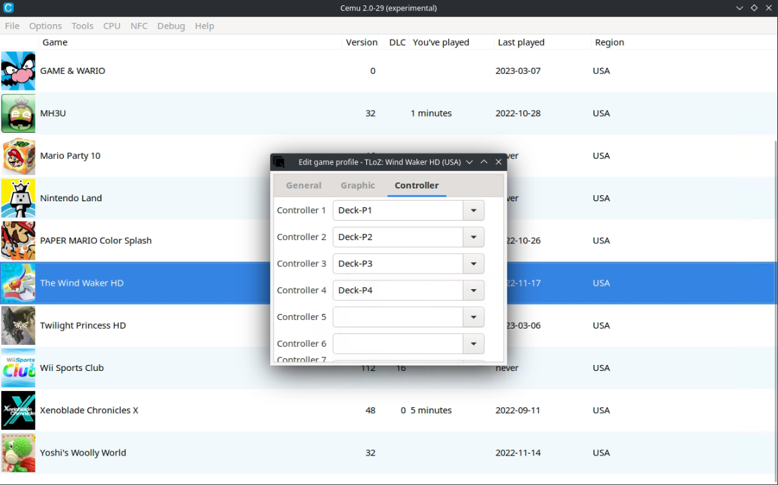
Task: Expand the Controller 6 dropdown arrow
Action: (x=474, y=344)
